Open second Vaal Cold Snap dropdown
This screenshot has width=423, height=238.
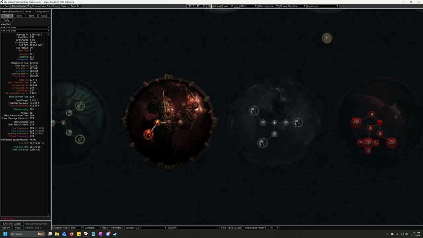click(x=25, y=31)
